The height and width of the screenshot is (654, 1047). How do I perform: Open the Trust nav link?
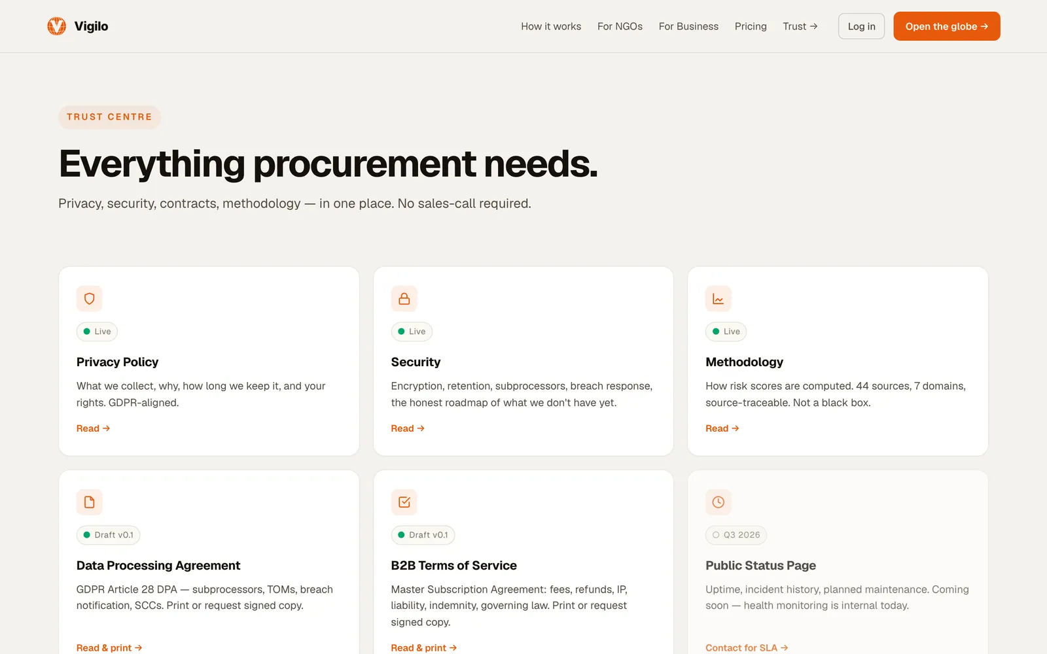pyautogui.click(x=800, y=26)
